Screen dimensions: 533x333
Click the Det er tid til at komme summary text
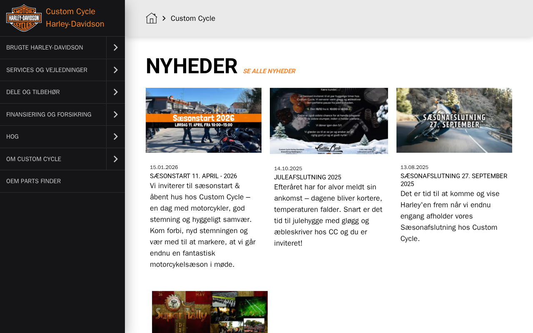pos(449,216)
